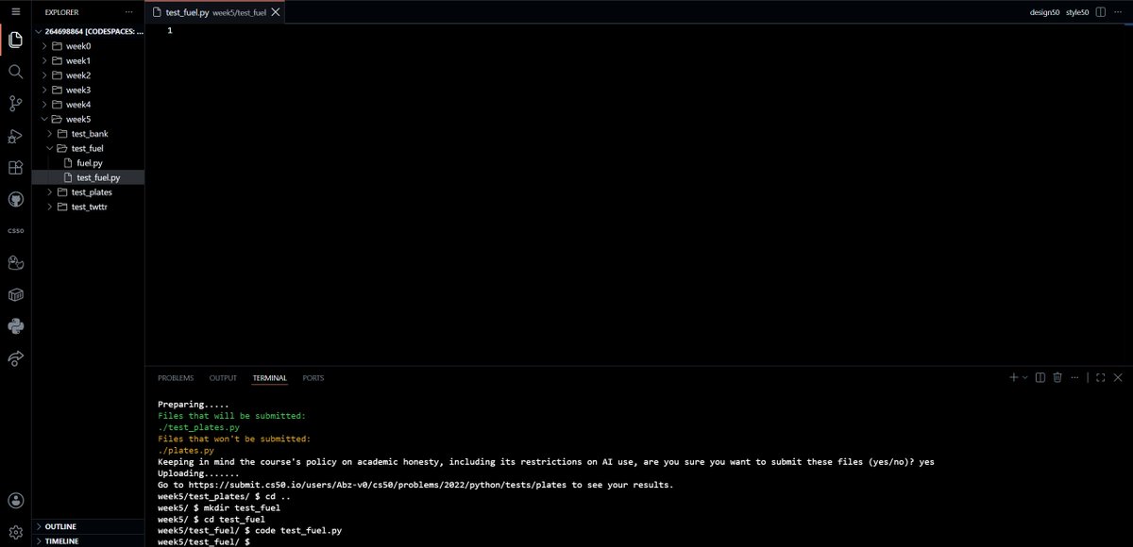Viewport: 1133px width, 547px height.
Task: Close the test_fuel.py editor tab
Action: coord(275,12)
